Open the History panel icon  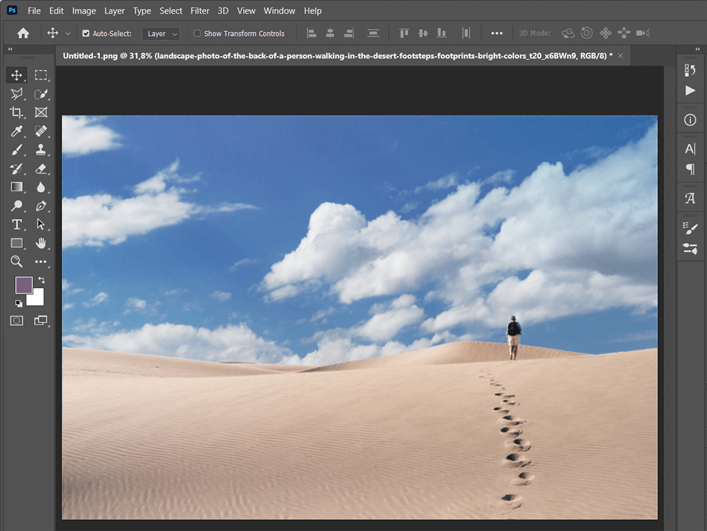click(x=690, y=70)
